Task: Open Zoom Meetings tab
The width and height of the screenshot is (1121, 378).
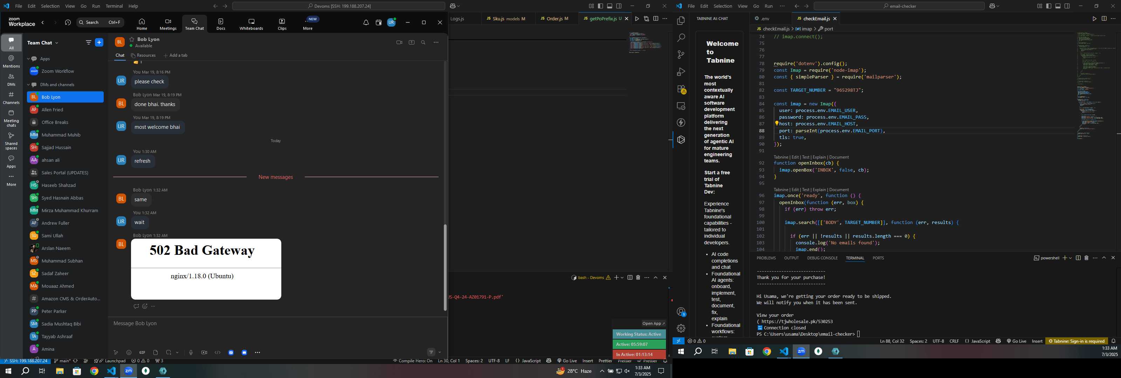Action: point(168,24)
